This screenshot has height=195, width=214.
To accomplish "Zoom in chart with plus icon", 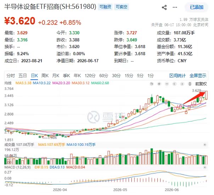I will (x=159, y=84).
